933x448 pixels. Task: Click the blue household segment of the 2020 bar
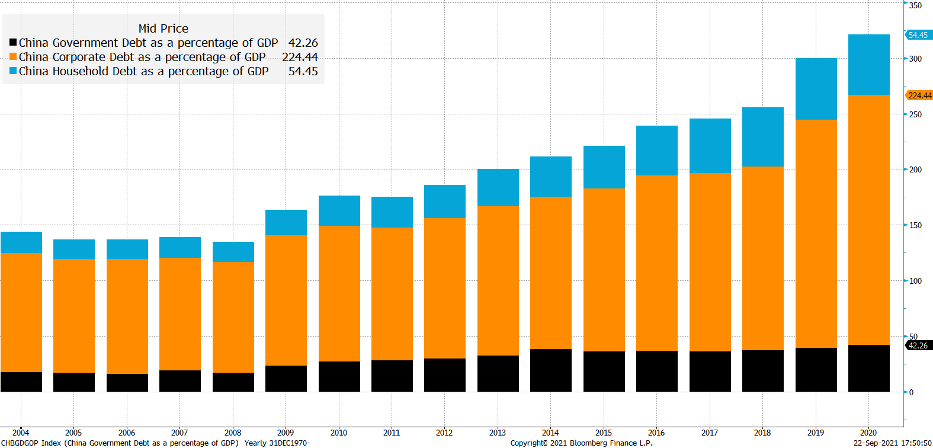click(x=869, y=65)
